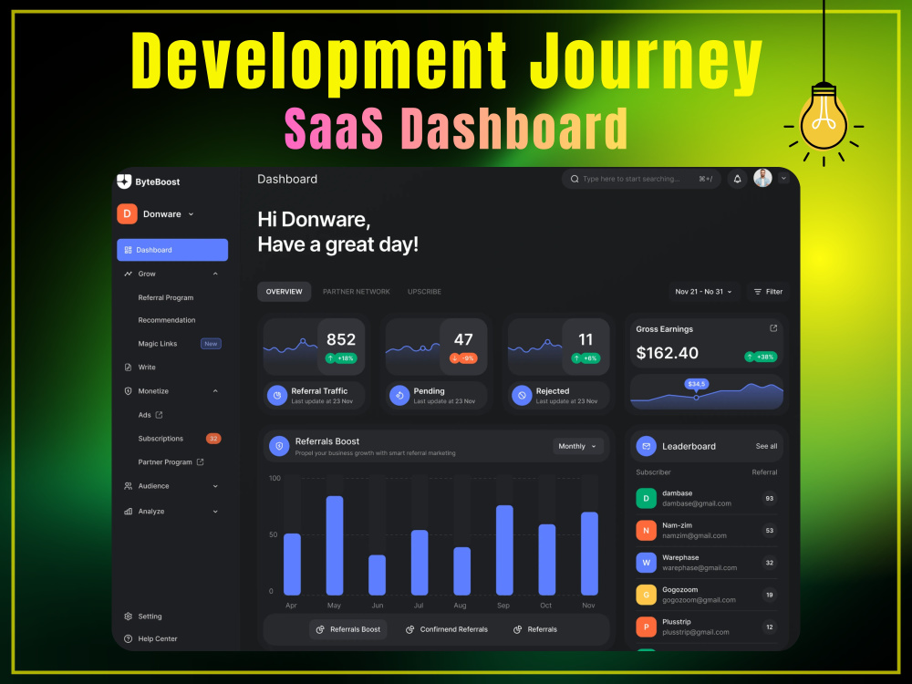
Task: Collapse the Monetize section chevron
Action: pyautogui.click(x=215, y=391)
